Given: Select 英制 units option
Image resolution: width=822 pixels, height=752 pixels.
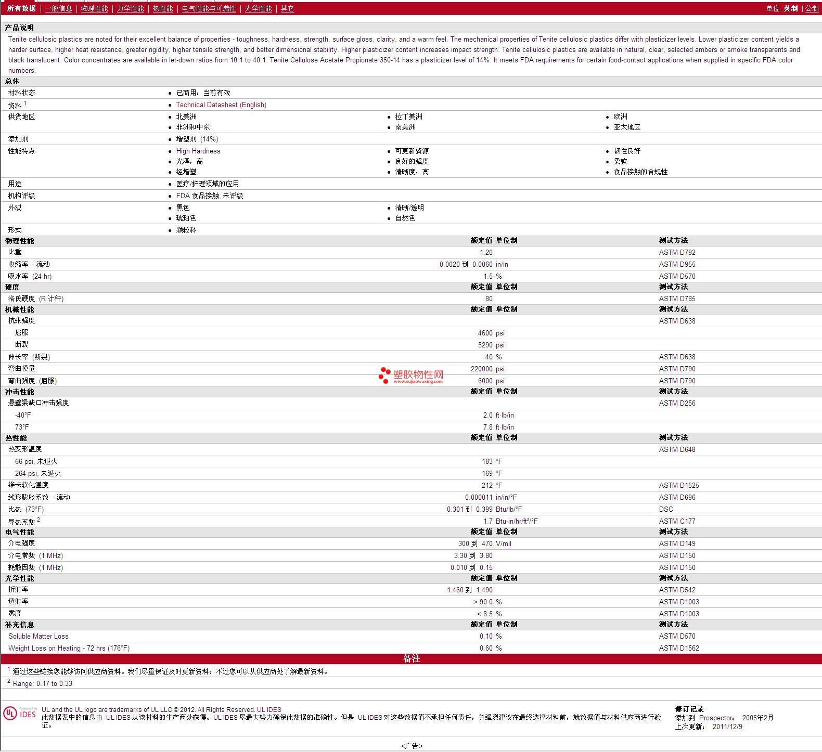Looking at the screenshot, I should pos(790,8).
